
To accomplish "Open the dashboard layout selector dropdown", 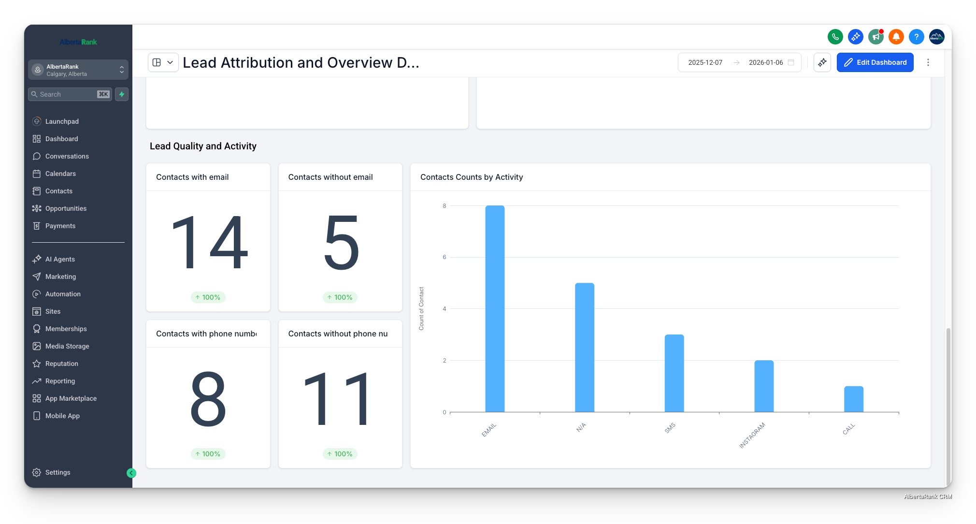I will [163, 62].
